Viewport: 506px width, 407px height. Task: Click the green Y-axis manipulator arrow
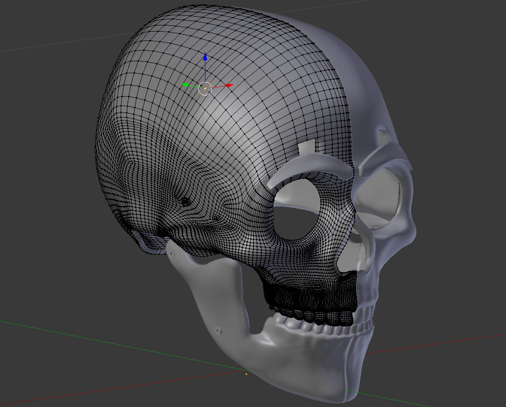point(184,85)
